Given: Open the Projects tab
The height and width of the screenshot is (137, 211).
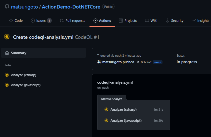Looking at the screenshot, I should click(x=128, y=21).
